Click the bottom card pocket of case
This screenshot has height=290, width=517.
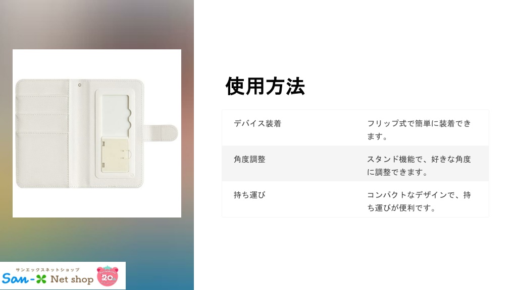(x=42, y=160)
